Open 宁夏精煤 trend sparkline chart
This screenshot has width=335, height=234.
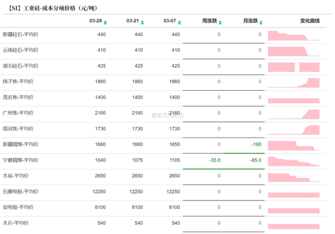(294, 161)
